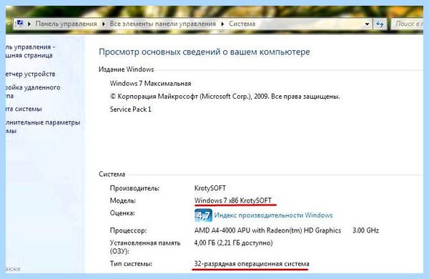Click model value Windows 7 x86 KrotySOFT

click(x=233, y=200)
